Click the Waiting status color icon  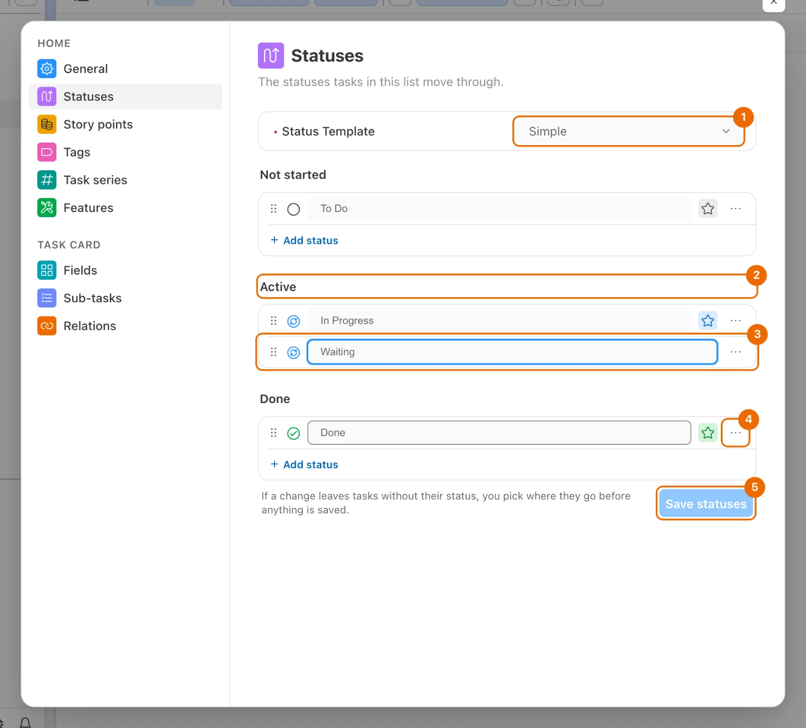(294, 352)
